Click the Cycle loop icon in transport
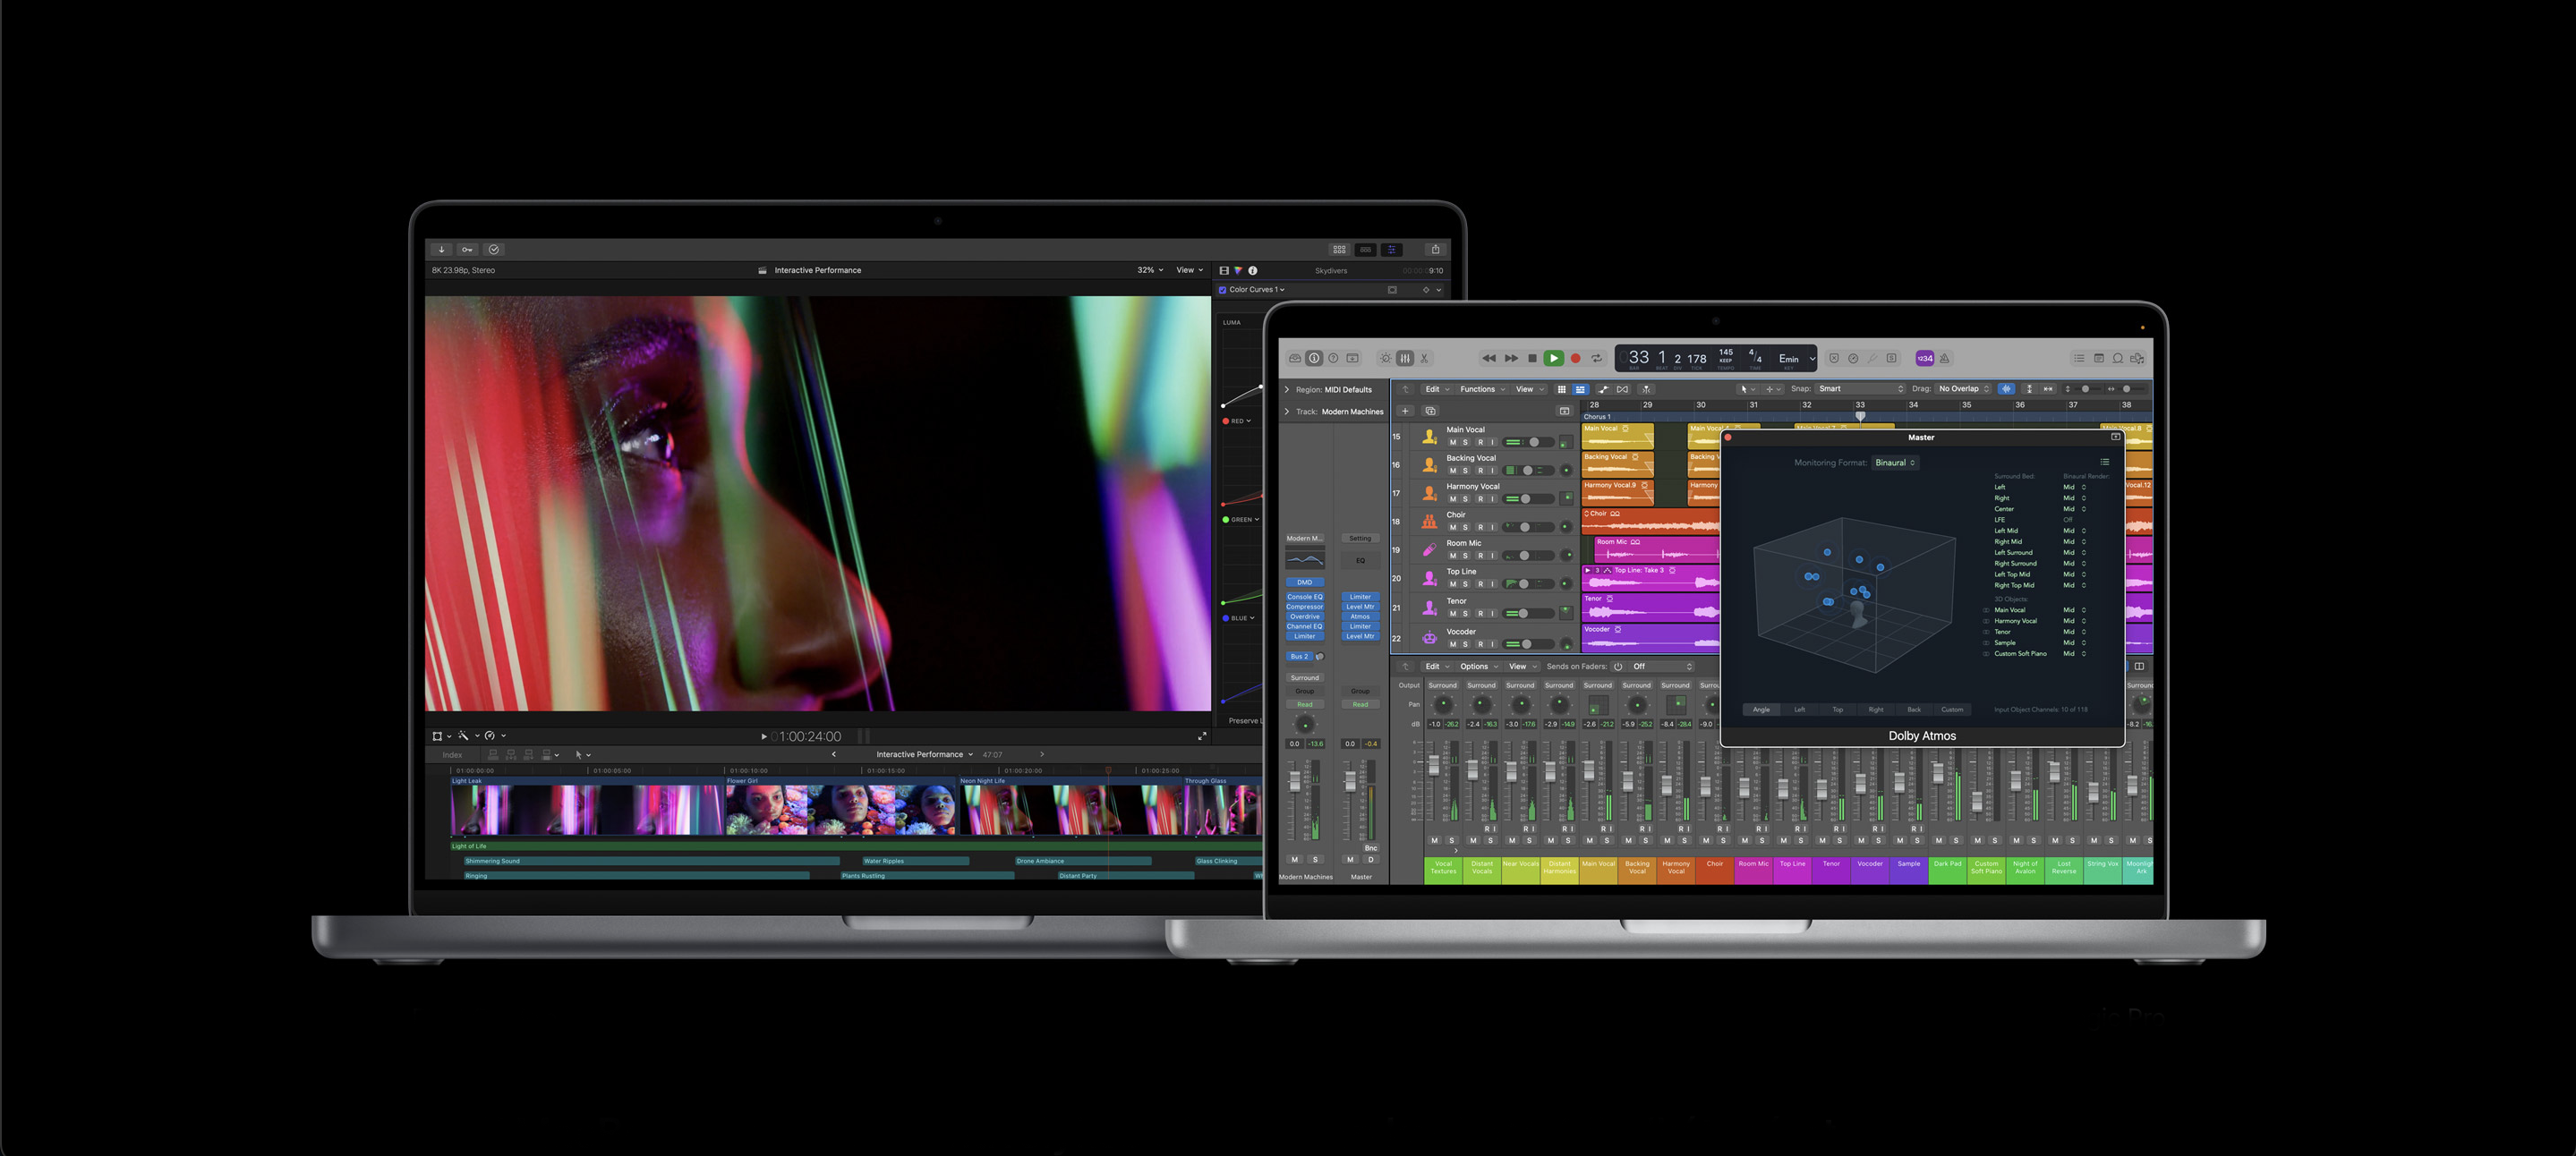Screen dimensions: 2576x1156 1596,358
